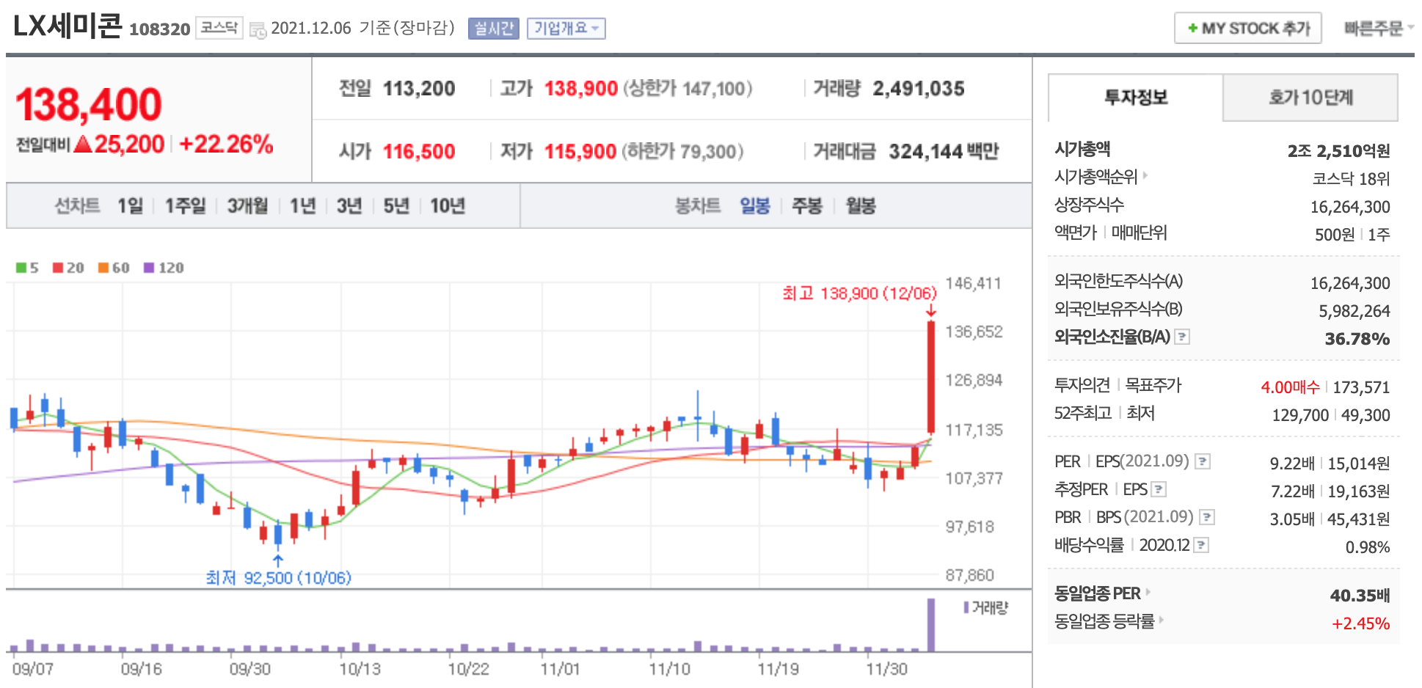Image resolution: width=1422 pixels, height=688 pixels.
Task: Click the 저가 value 115,900
Action: (580, 152)
